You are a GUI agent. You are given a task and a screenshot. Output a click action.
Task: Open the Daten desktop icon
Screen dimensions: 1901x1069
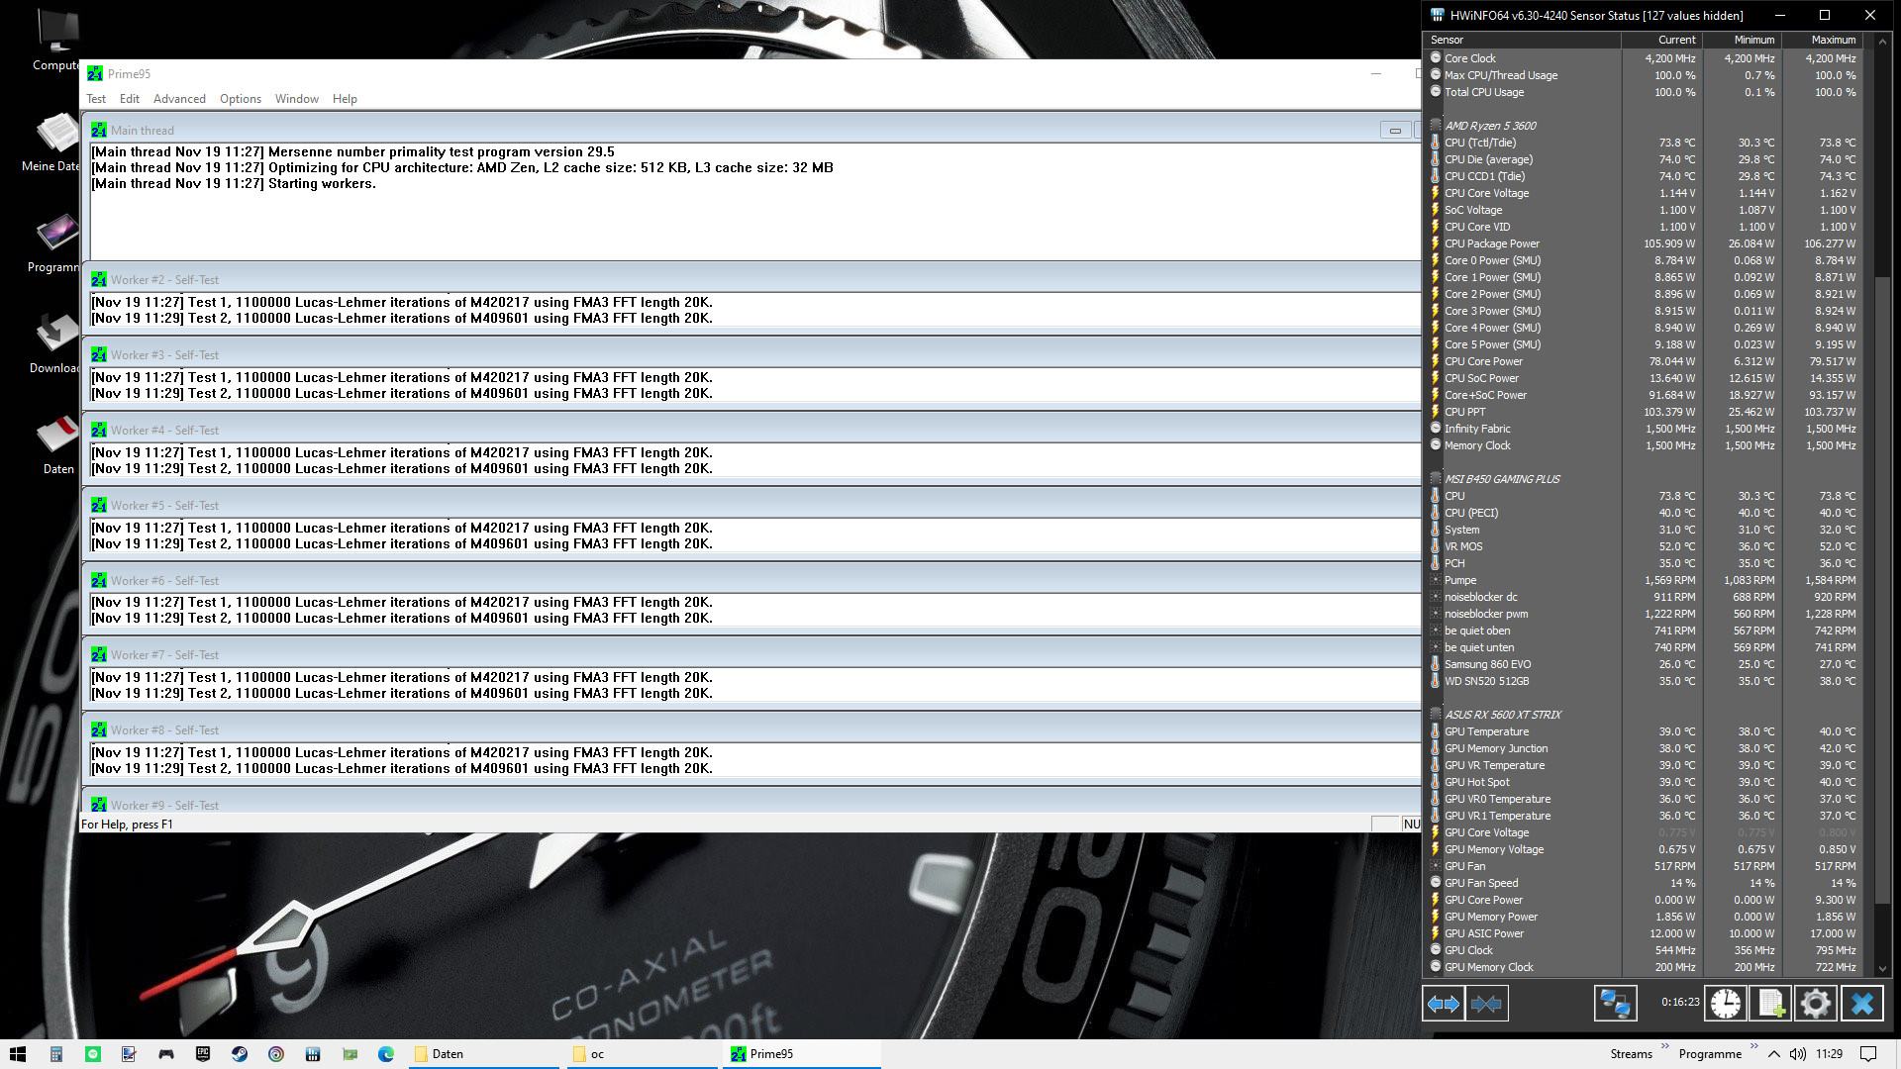[x=57, y=444]
